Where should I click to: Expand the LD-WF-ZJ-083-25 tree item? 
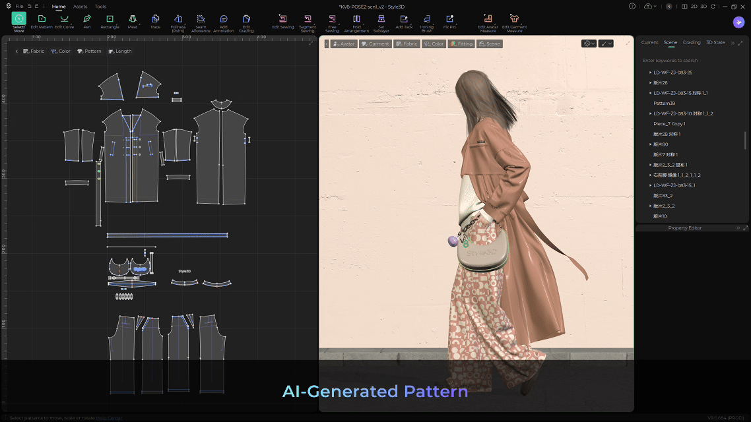(x=650, y=73)
